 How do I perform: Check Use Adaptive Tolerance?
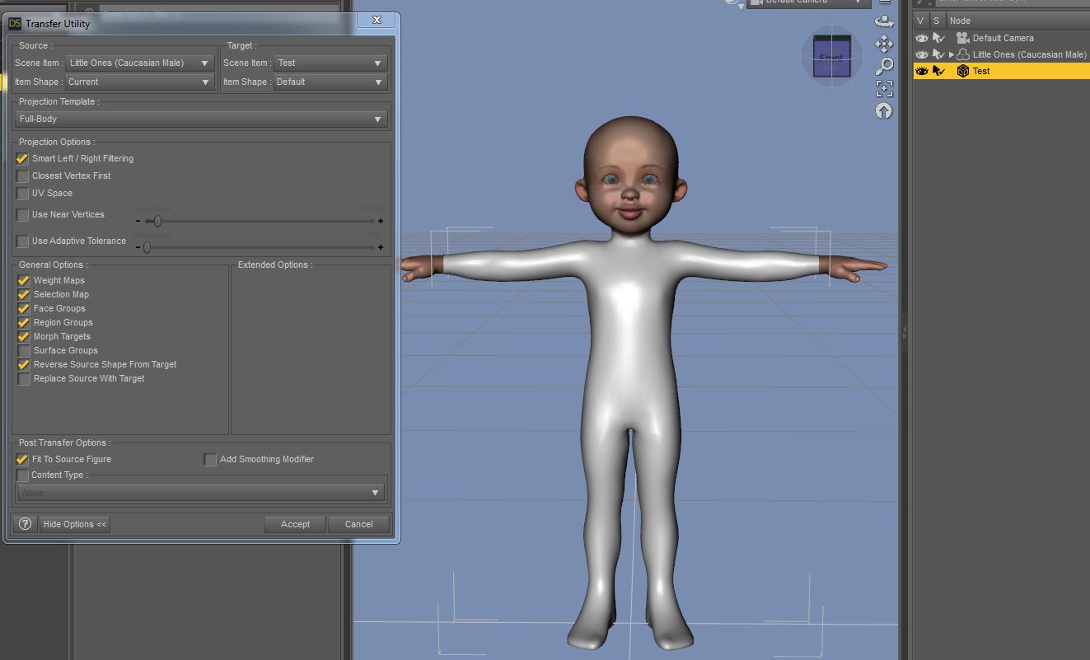coord(22,241)
